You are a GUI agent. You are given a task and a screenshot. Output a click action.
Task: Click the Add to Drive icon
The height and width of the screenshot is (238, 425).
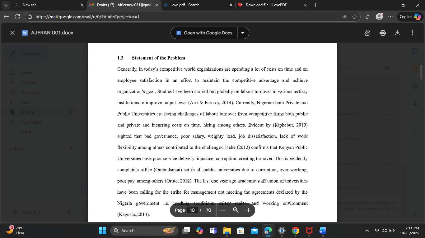[x=368, y=33]
